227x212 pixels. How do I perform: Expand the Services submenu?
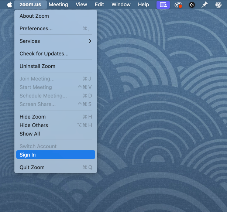pos(56,41)
